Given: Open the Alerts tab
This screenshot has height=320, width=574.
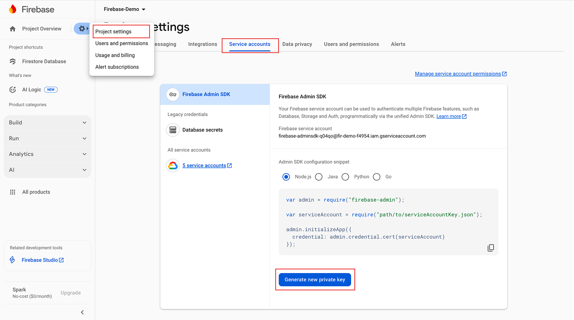Looking at the screenshot, I should (x=398, y=44).
